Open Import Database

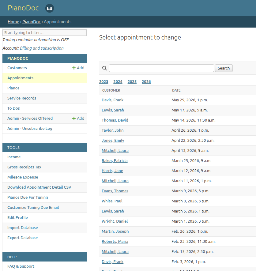[23, 228]
